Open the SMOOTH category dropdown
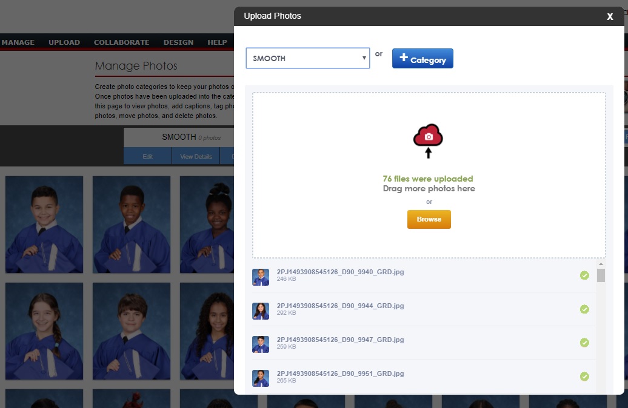The image size is (628, 408). click(307, 58)
